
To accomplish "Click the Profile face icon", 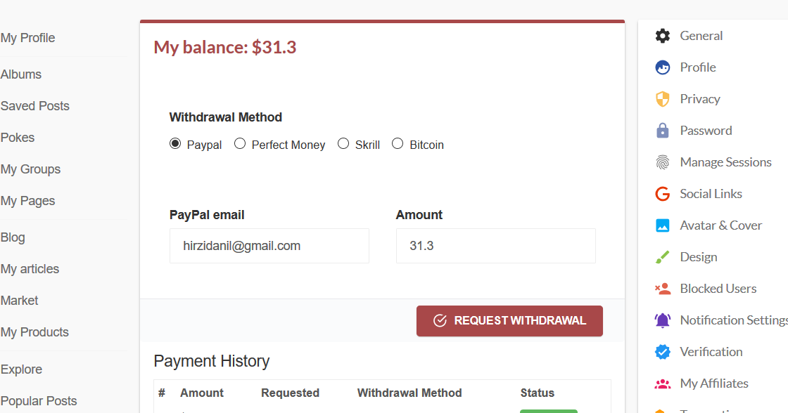I will click(663, 67).
